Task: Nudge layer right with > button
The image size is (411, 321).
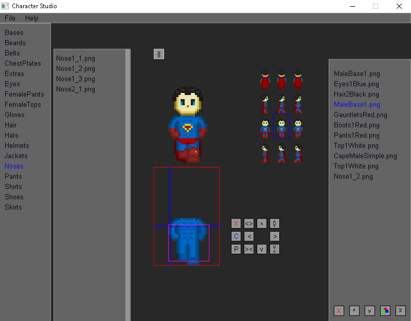Action: click(275, 236)
